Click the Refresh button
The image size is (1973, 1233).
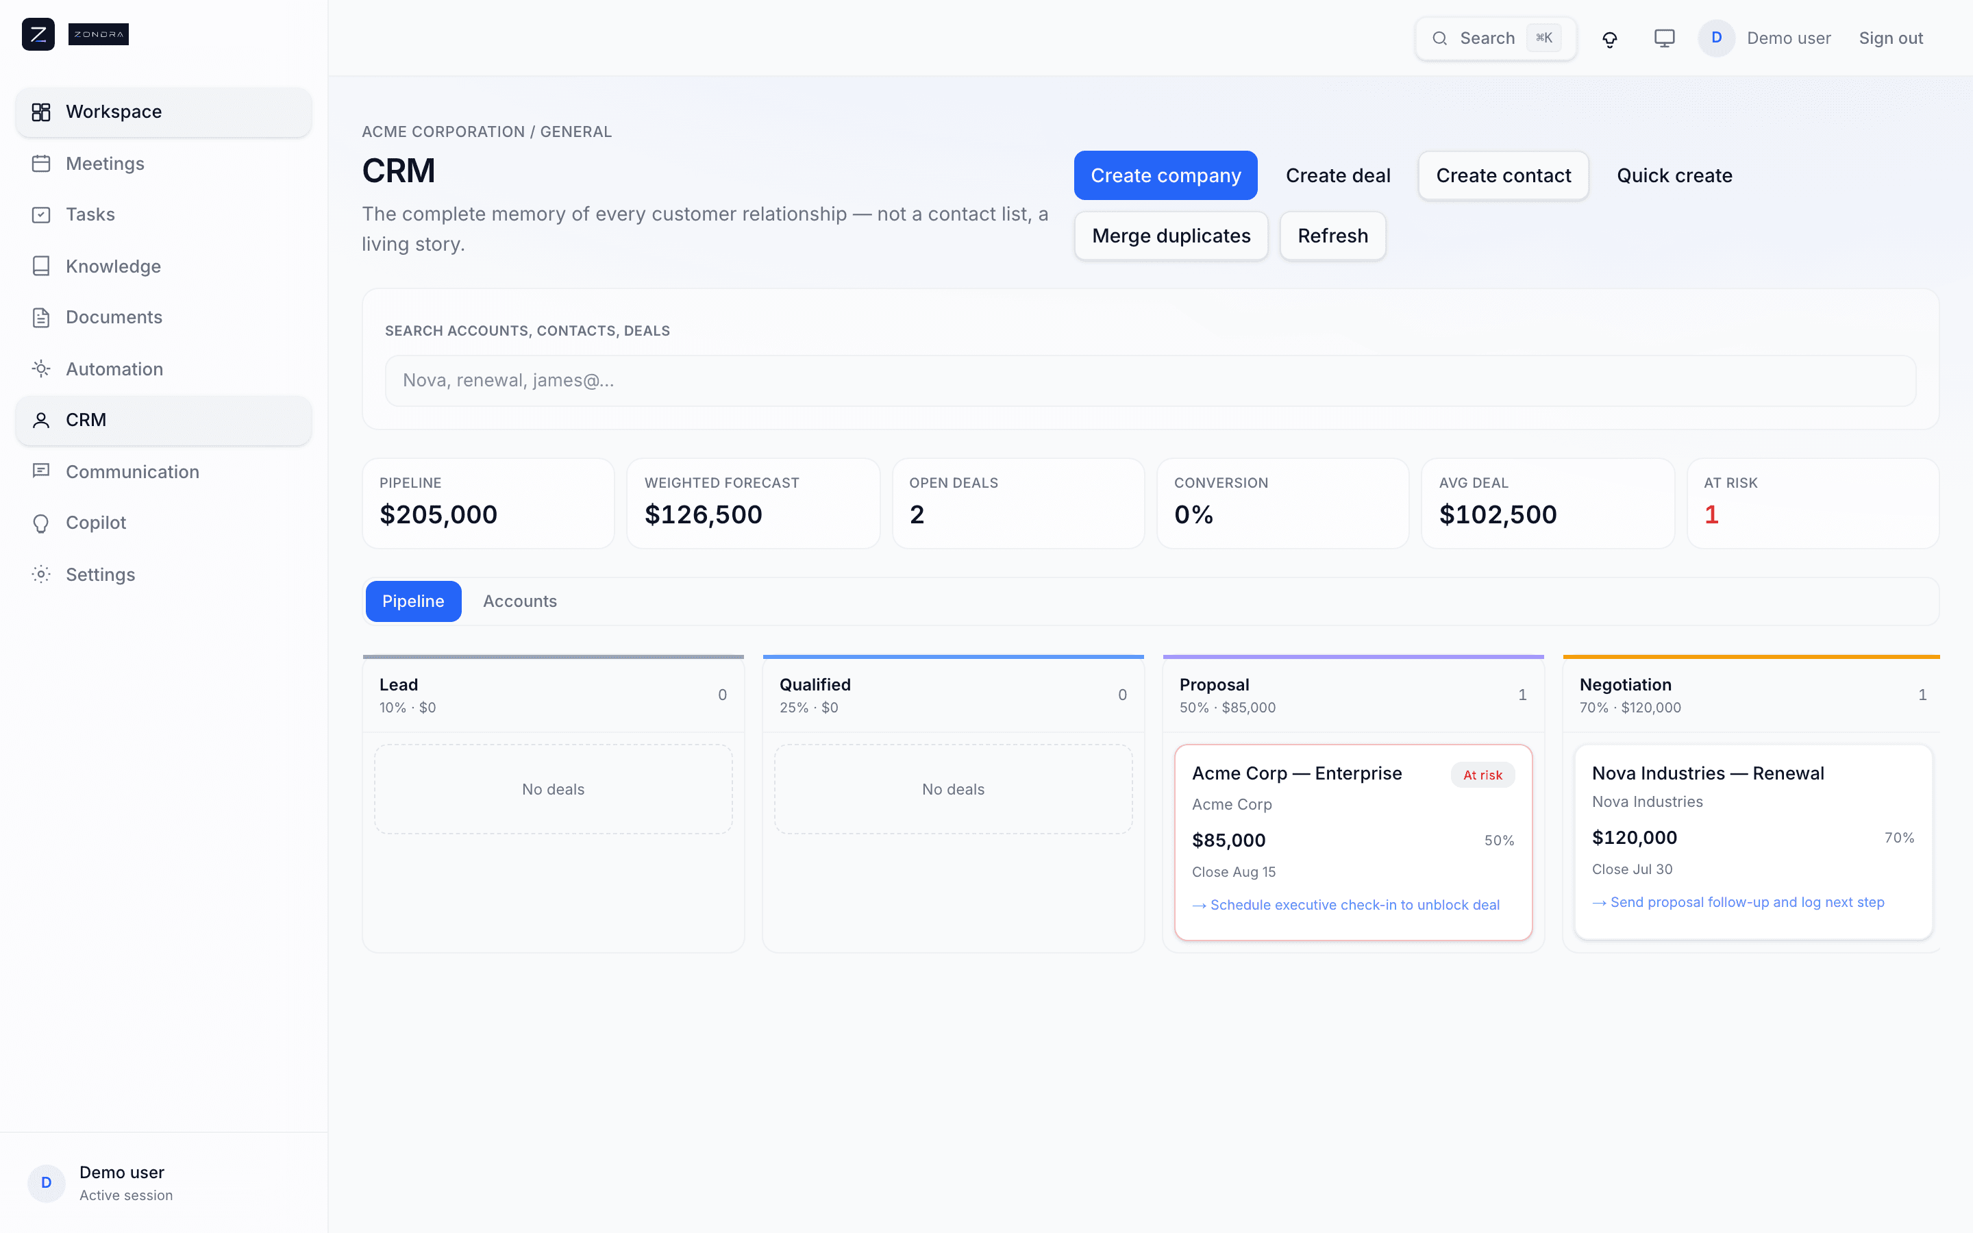[1333, 236]
